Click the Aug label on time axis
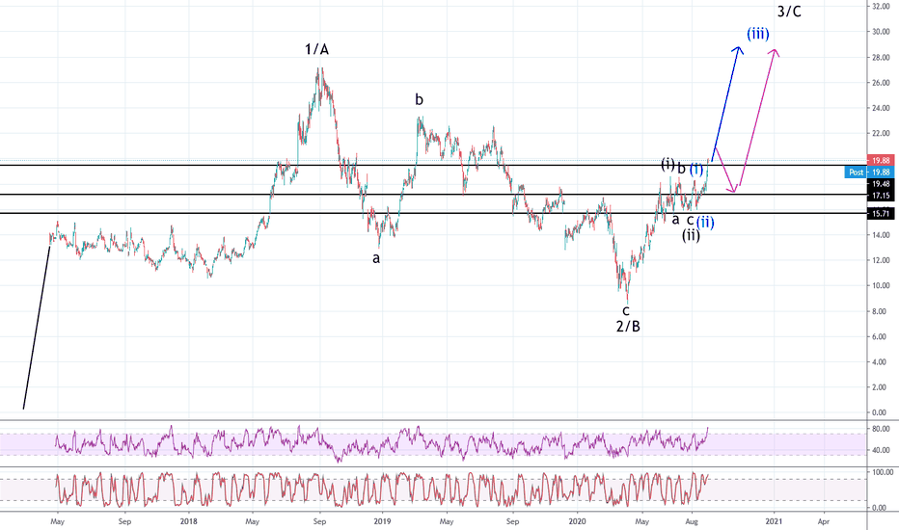The width and height of the screenshot is (899, 530). tap(692, 521)
